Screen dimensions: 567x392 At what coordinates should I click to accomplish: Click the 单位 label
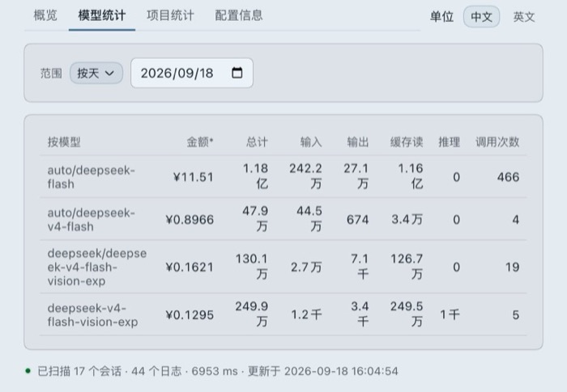click(x=441, y=17)
